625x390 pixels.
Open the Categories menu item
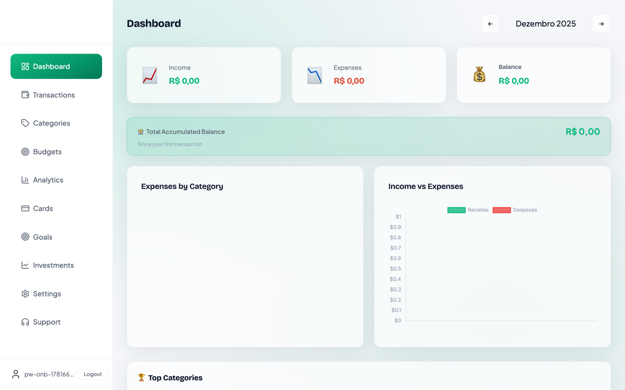56,123
